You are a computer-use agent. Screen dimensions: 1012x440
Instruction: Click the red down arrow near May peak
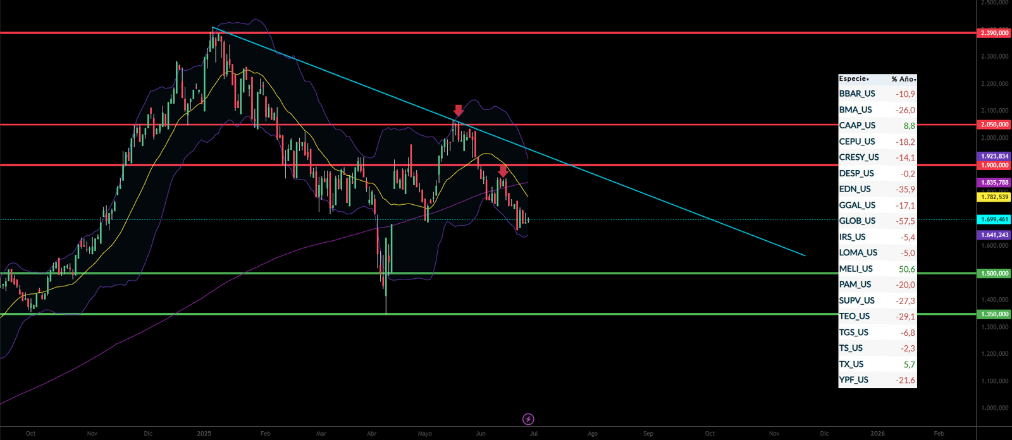click(x=459, y=111)
